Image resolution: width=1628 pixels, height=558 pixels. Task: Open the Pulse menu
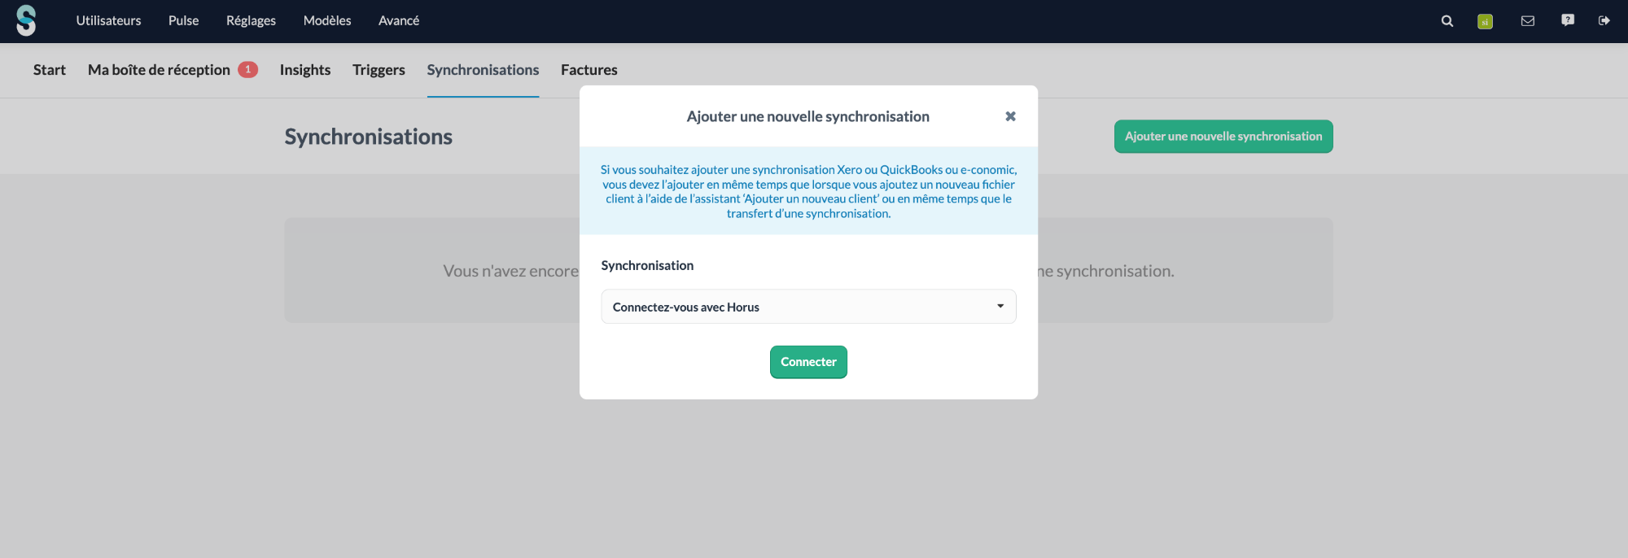tap(183, 21)
